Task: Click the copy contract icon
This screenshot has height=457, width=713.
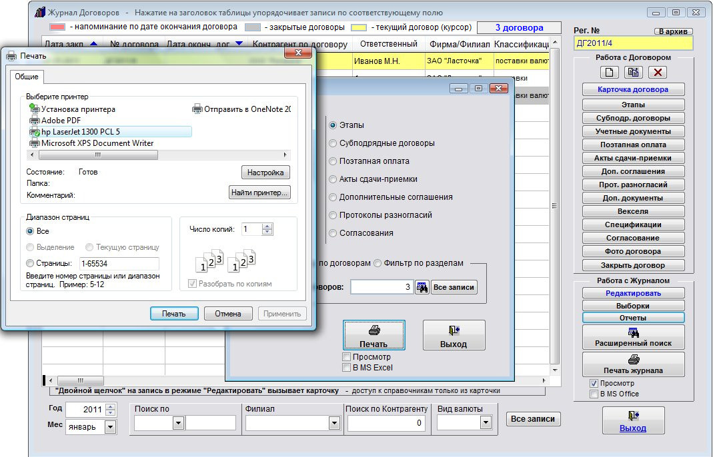Action: coord(634,73)
